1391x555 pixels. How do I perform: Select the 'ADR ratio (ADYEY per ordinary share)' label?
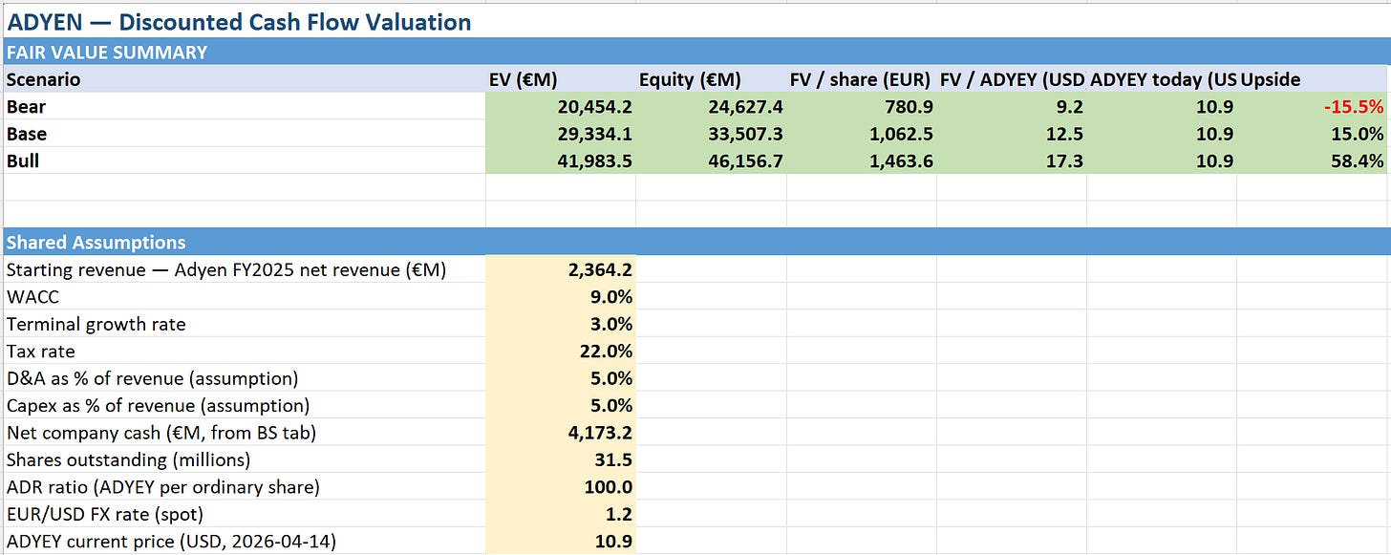243,486
